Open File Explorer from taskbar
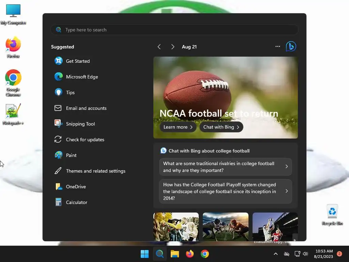The width and height of the screenshot is (349, 262). tap(175, 254)
